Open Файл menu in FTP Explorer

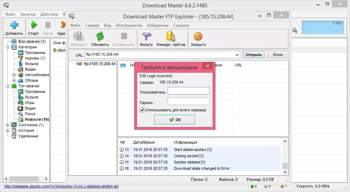point(75,25)
